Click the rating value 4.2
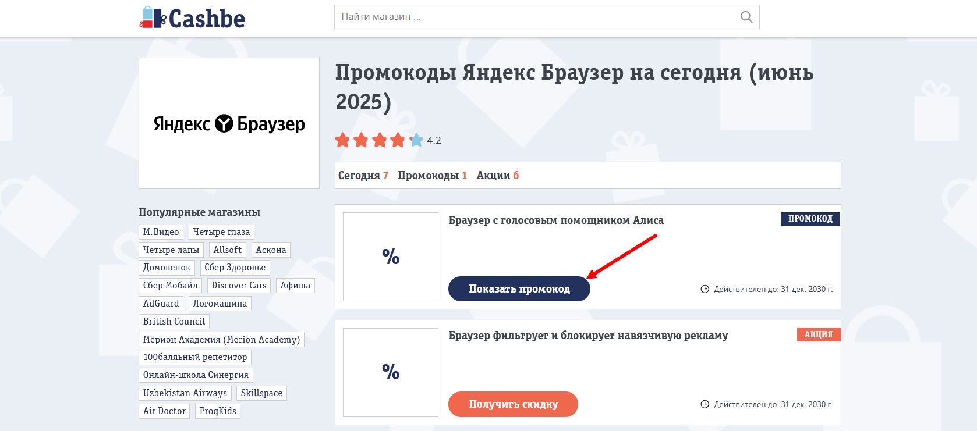The width and height of the screenshot is (977, 431). click(x=434, y=140)
